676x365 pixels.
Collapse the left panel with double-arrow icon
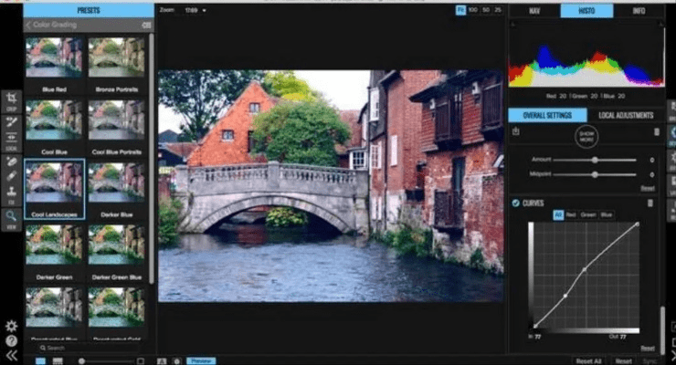click(11, 355)
